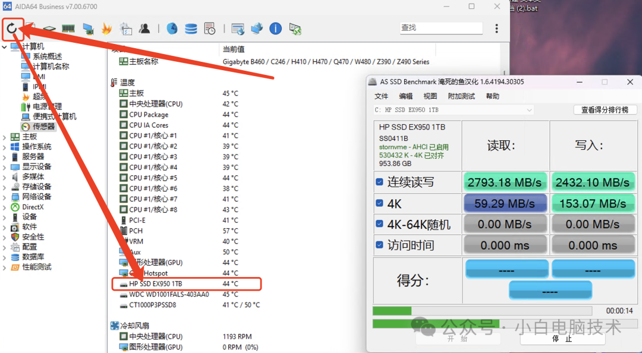Click the gauge icon beside 传感器
Image resolution: width=642 pixels, height=353 pixels.
coord(26,127)
